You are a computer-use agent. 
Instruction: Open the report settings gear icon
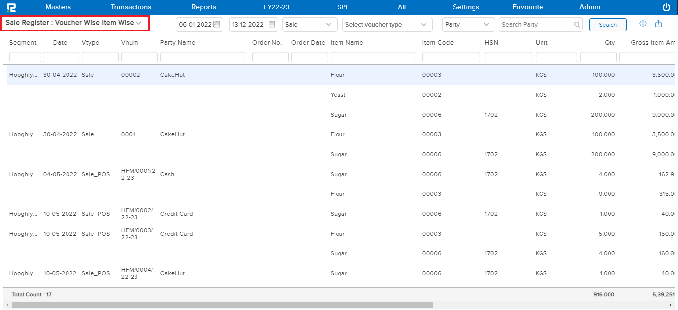point(643,24)
